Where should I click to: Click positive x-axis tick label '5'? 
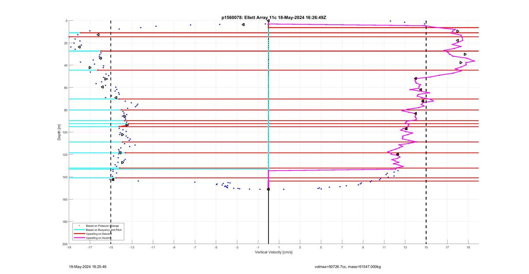click(321, 248)
